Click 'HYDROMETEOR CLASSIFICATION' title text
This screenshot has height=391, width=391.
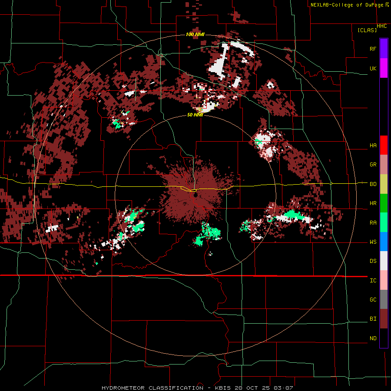[x=152, y=388]
